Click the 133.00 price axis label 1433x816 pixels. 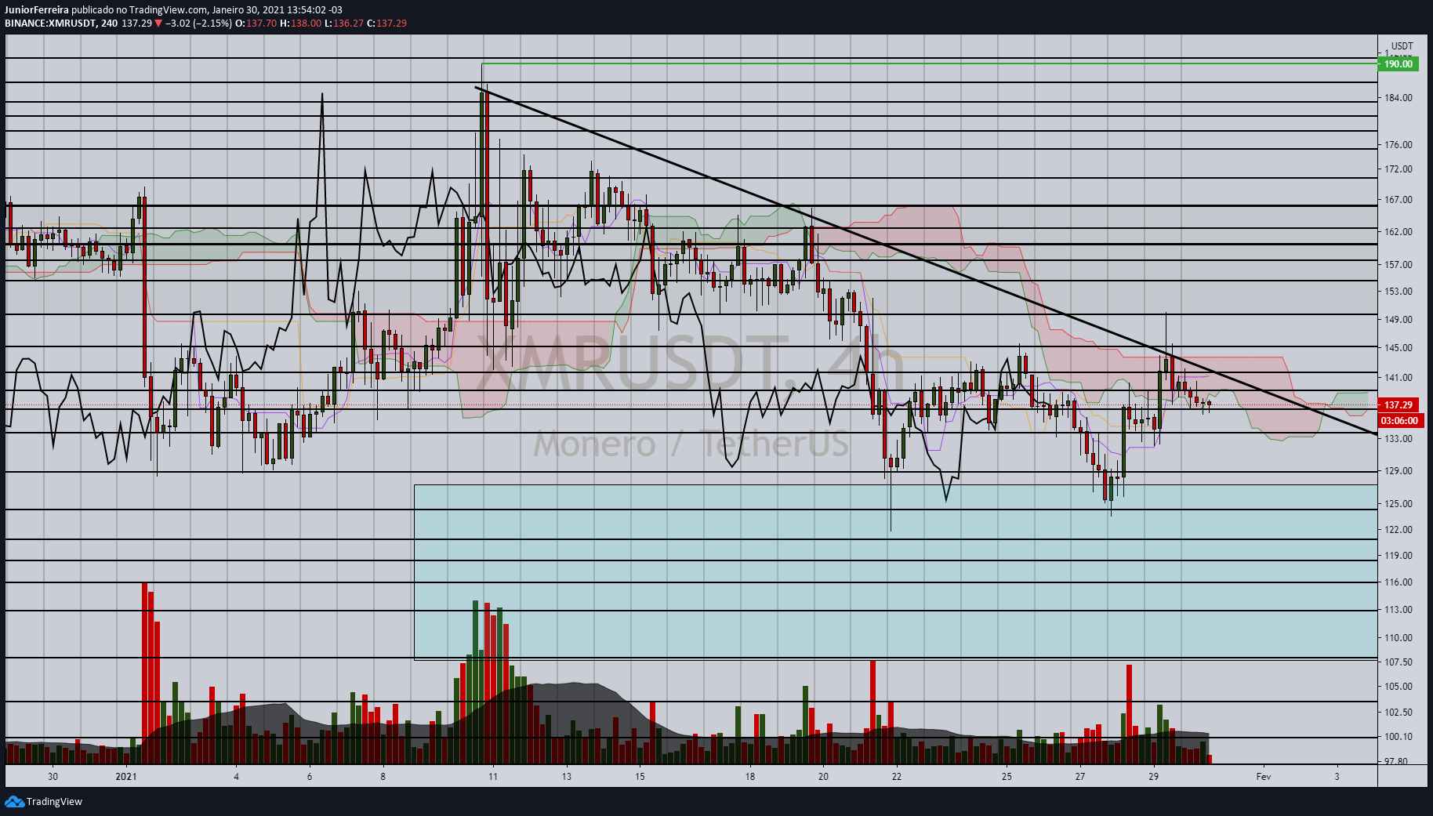pyautogui.click(x=1399, y=439)
